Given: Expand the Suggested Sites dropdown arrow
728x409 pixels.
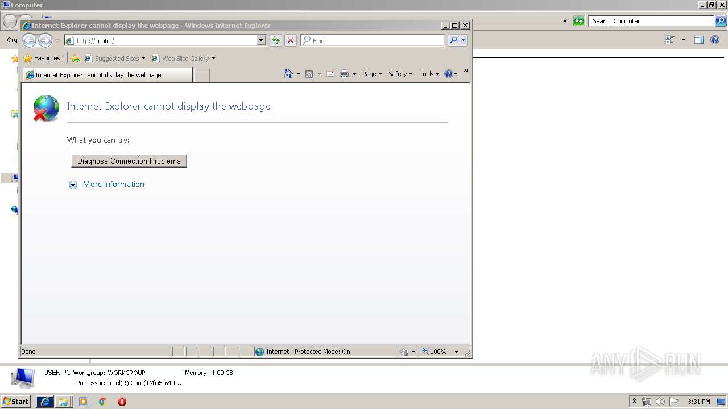Looking at the screenshot, I should pos(143,58).
